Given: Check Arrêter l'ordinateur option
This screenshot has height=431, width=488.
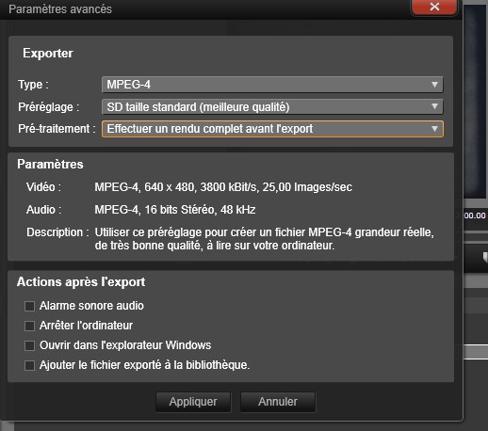Looking at the screenshot, I should pyautogui.click(x=29, y=326).
